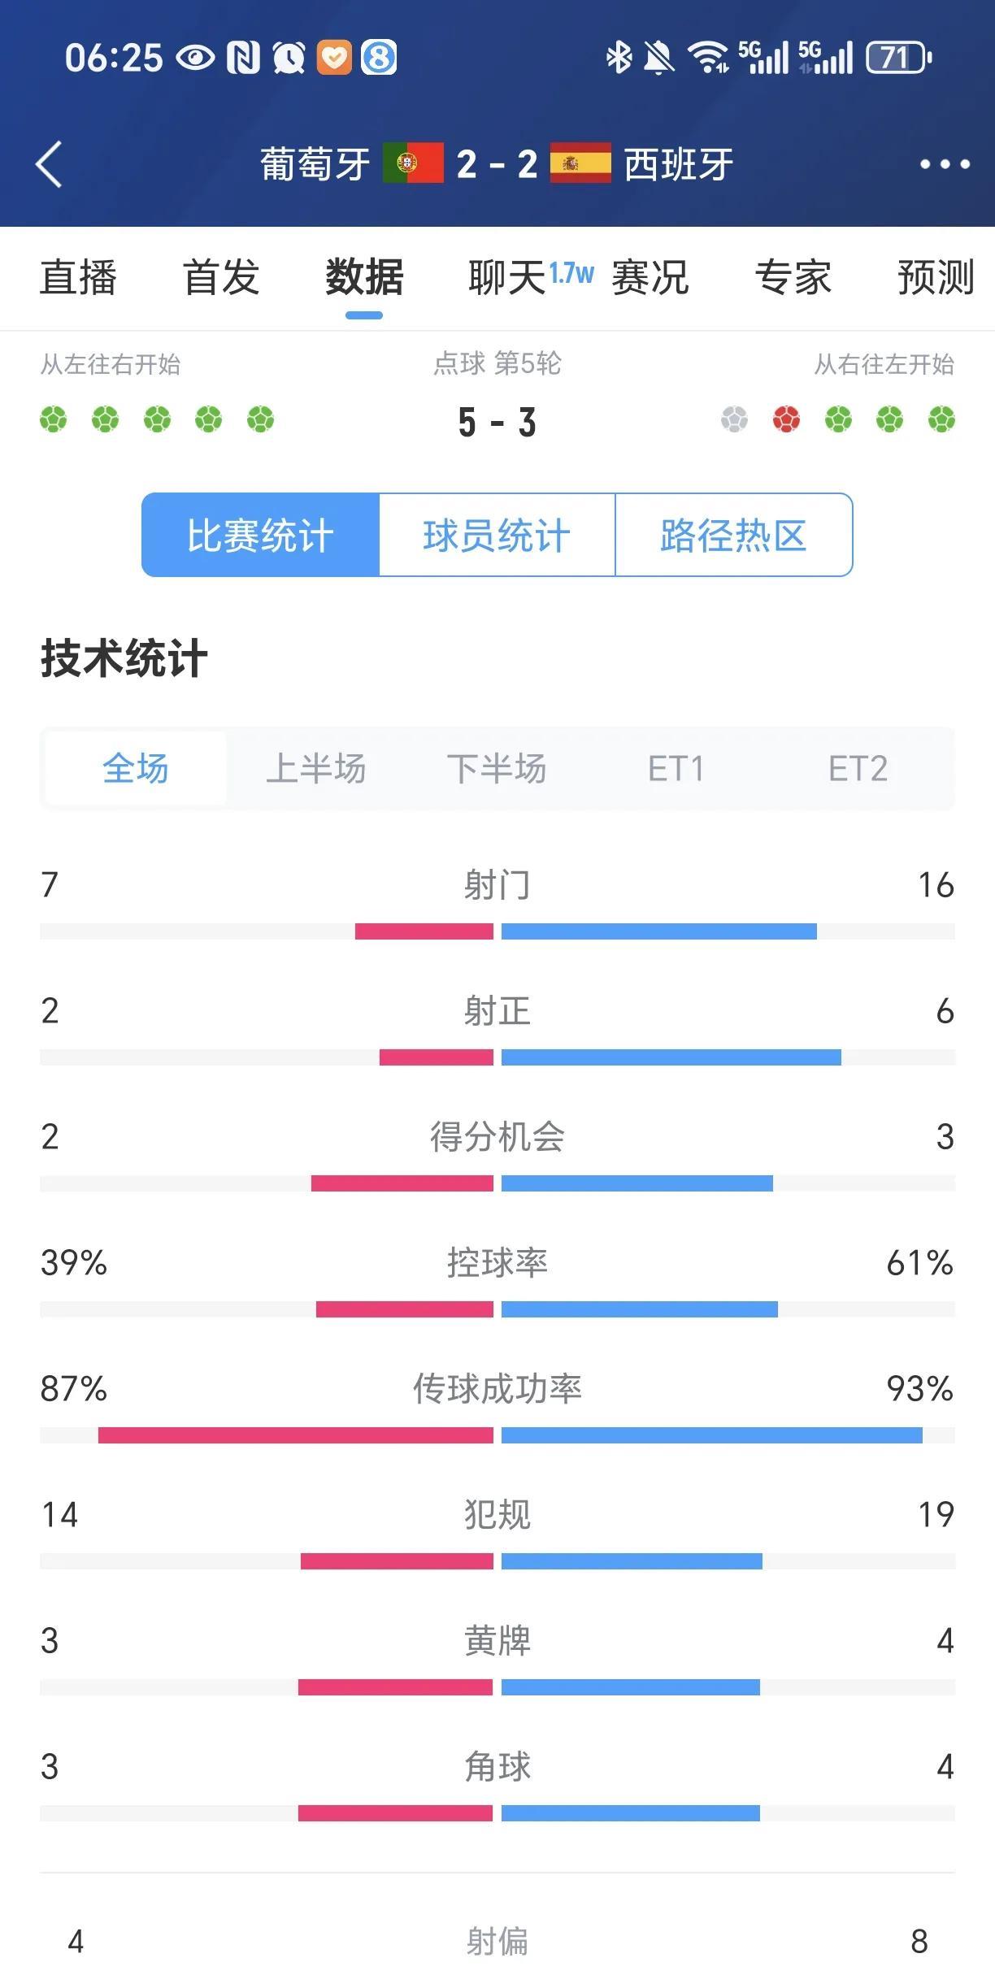Select the 球员统计 player stats button
Viewport: 995px width, 1975px height.
pyautogui.click(x=497, y=536)
